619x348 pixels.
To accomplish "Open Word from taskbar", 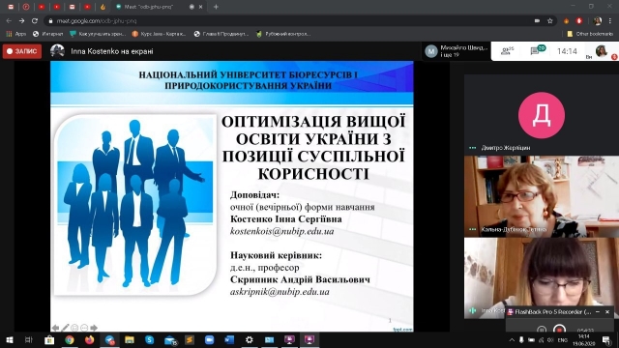I will point(229,339).
